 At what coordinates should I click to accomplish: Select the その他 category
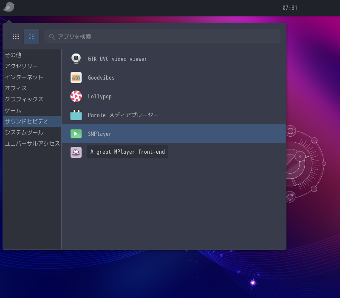click(x=32, y=55)
